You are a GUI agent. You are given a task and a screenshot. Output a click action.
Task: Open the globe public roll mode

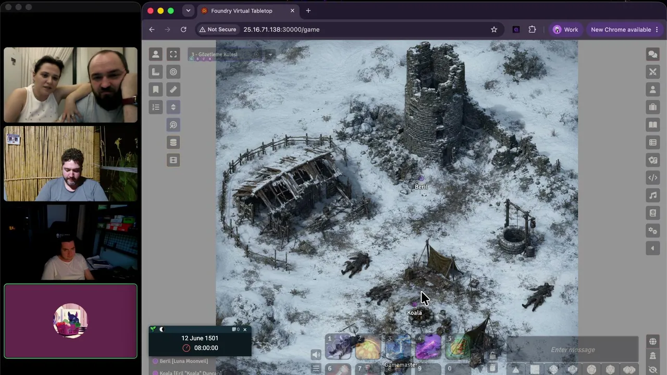point(652,342)
